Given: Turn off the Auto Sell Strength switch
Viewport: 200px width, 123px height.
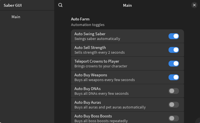Looking at the screenshot, I should click(x=174, y=50).
